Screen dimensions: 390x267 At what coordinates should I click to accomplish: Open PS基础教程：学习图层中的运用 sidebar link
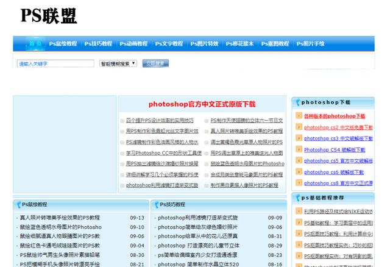(x=338, y=222)
